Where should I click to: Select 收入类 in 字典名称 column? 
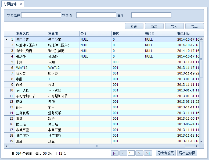(x=31, y=73)
